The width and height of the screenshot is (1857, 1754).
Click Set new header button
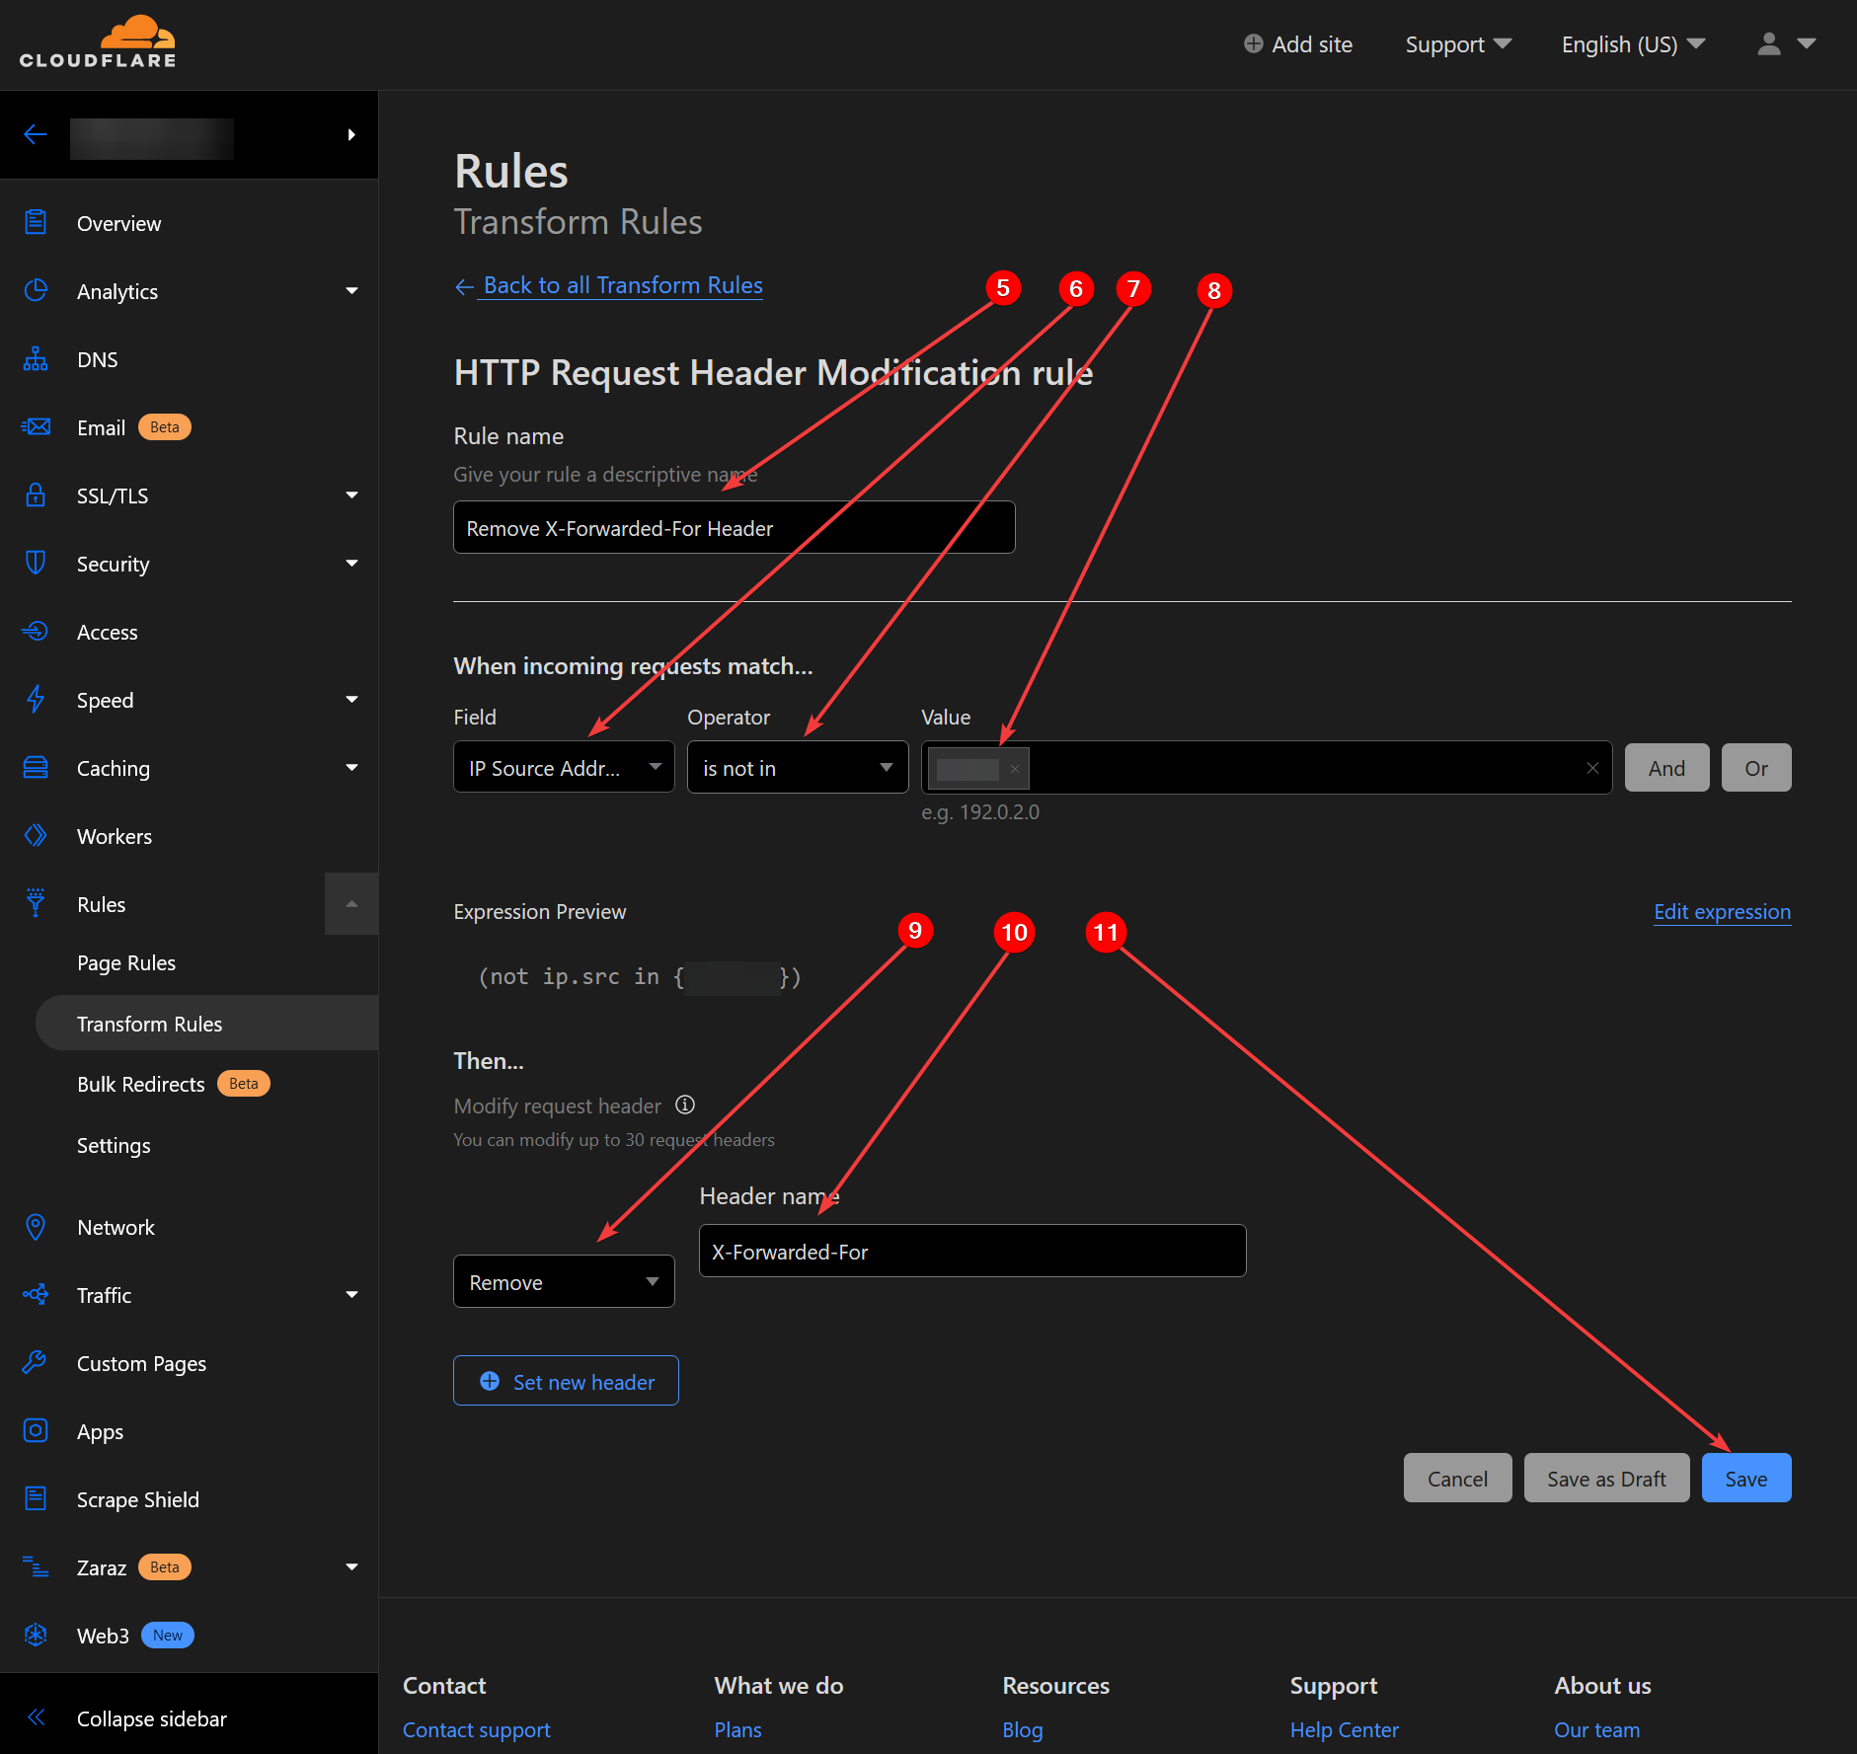point(566,1382)
